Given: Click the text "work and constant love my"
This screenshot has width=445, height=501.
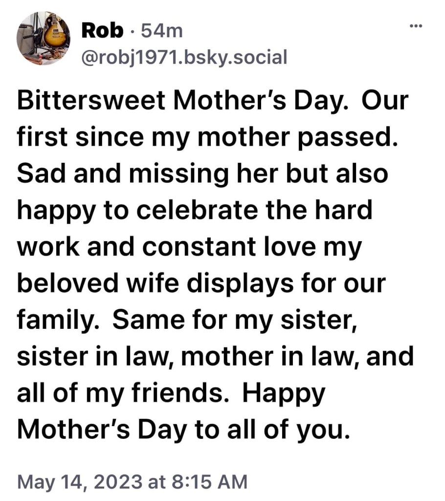Looking at the screenshot, I should (189, 246).
